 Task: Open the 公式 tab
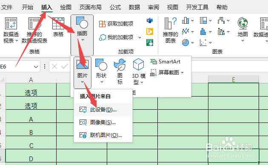point(115,7)
